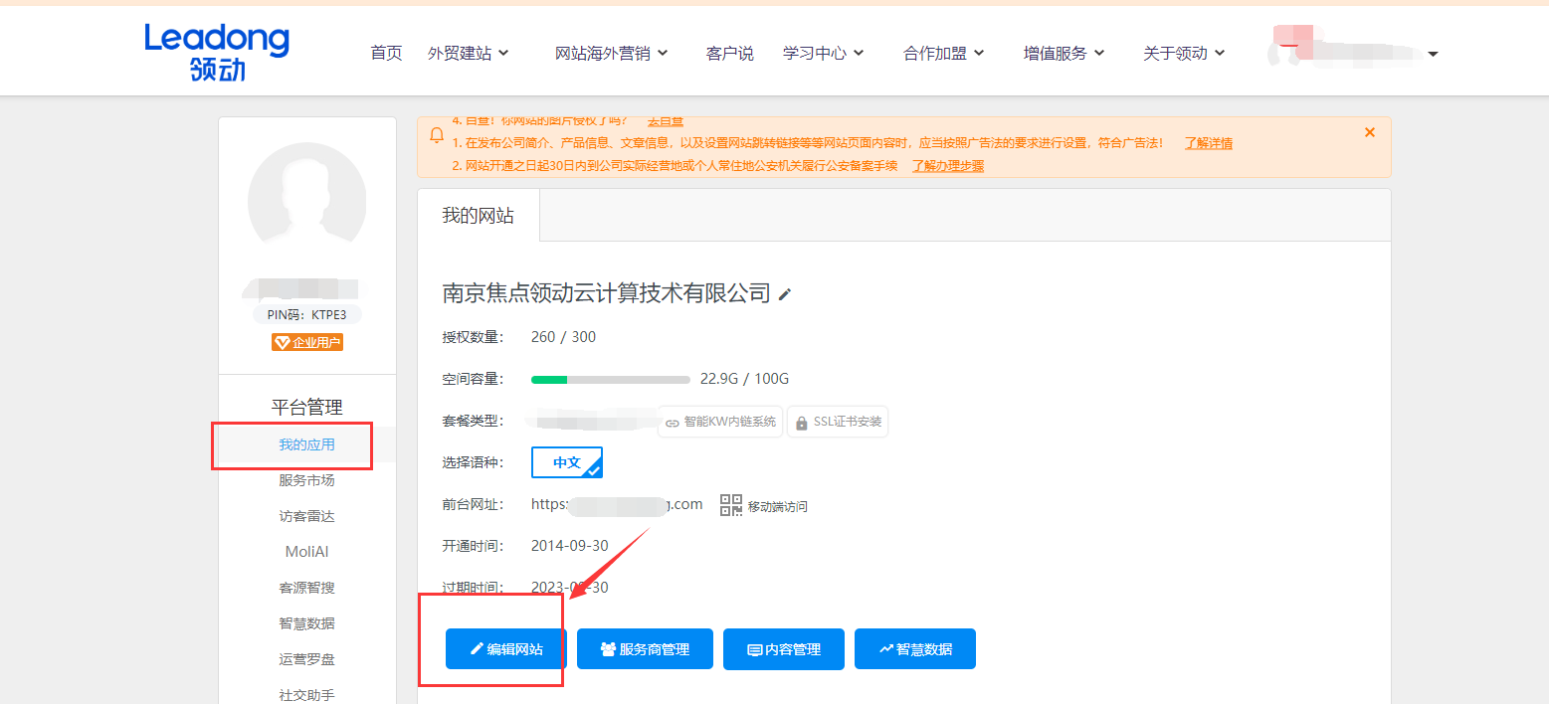Open the 移动端访问 QR code icon
This screenshot has width=1549, height=704.
tap(731, 505)
